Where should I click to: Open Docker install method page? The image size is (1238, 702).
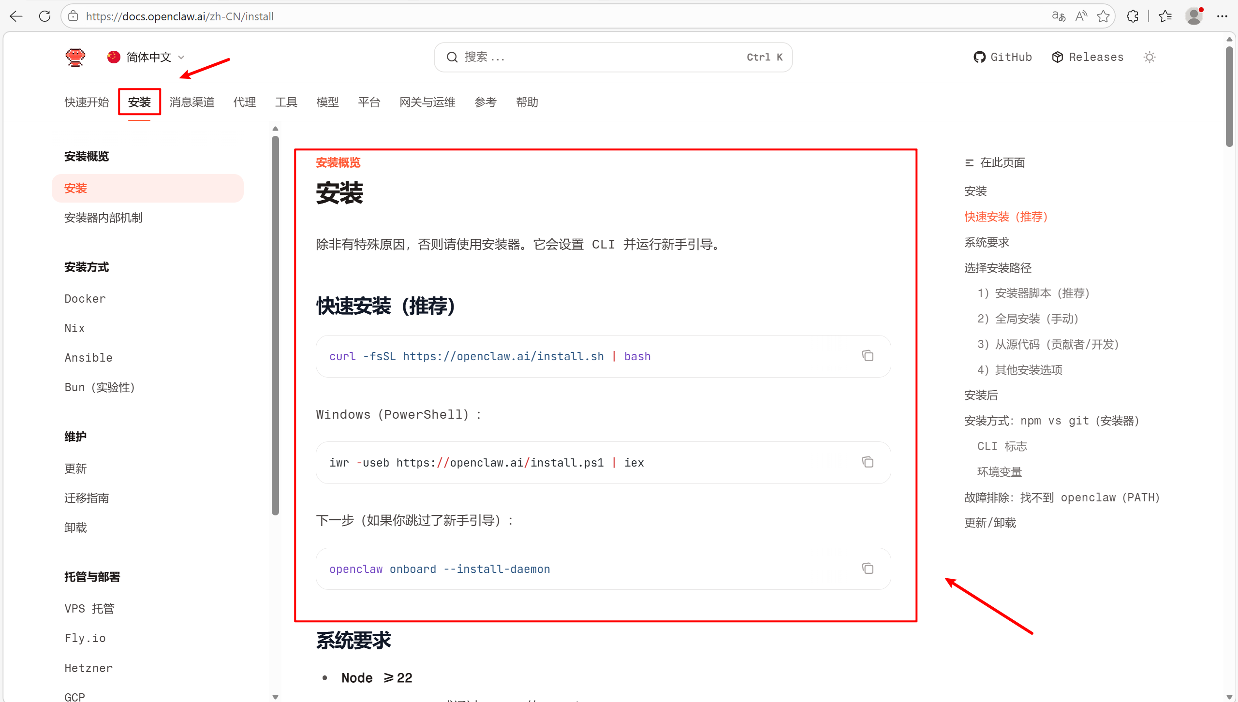(x=85, y=299)
